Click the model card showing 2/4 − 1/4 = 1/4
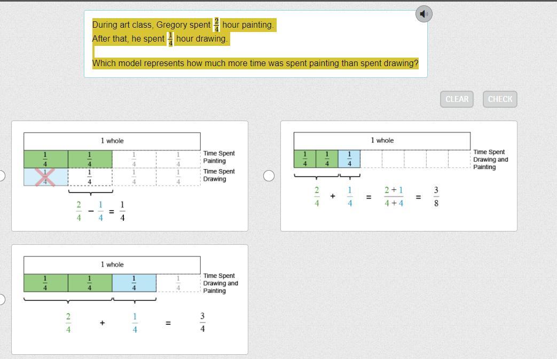The image size is (557, 359). point(129,176)
